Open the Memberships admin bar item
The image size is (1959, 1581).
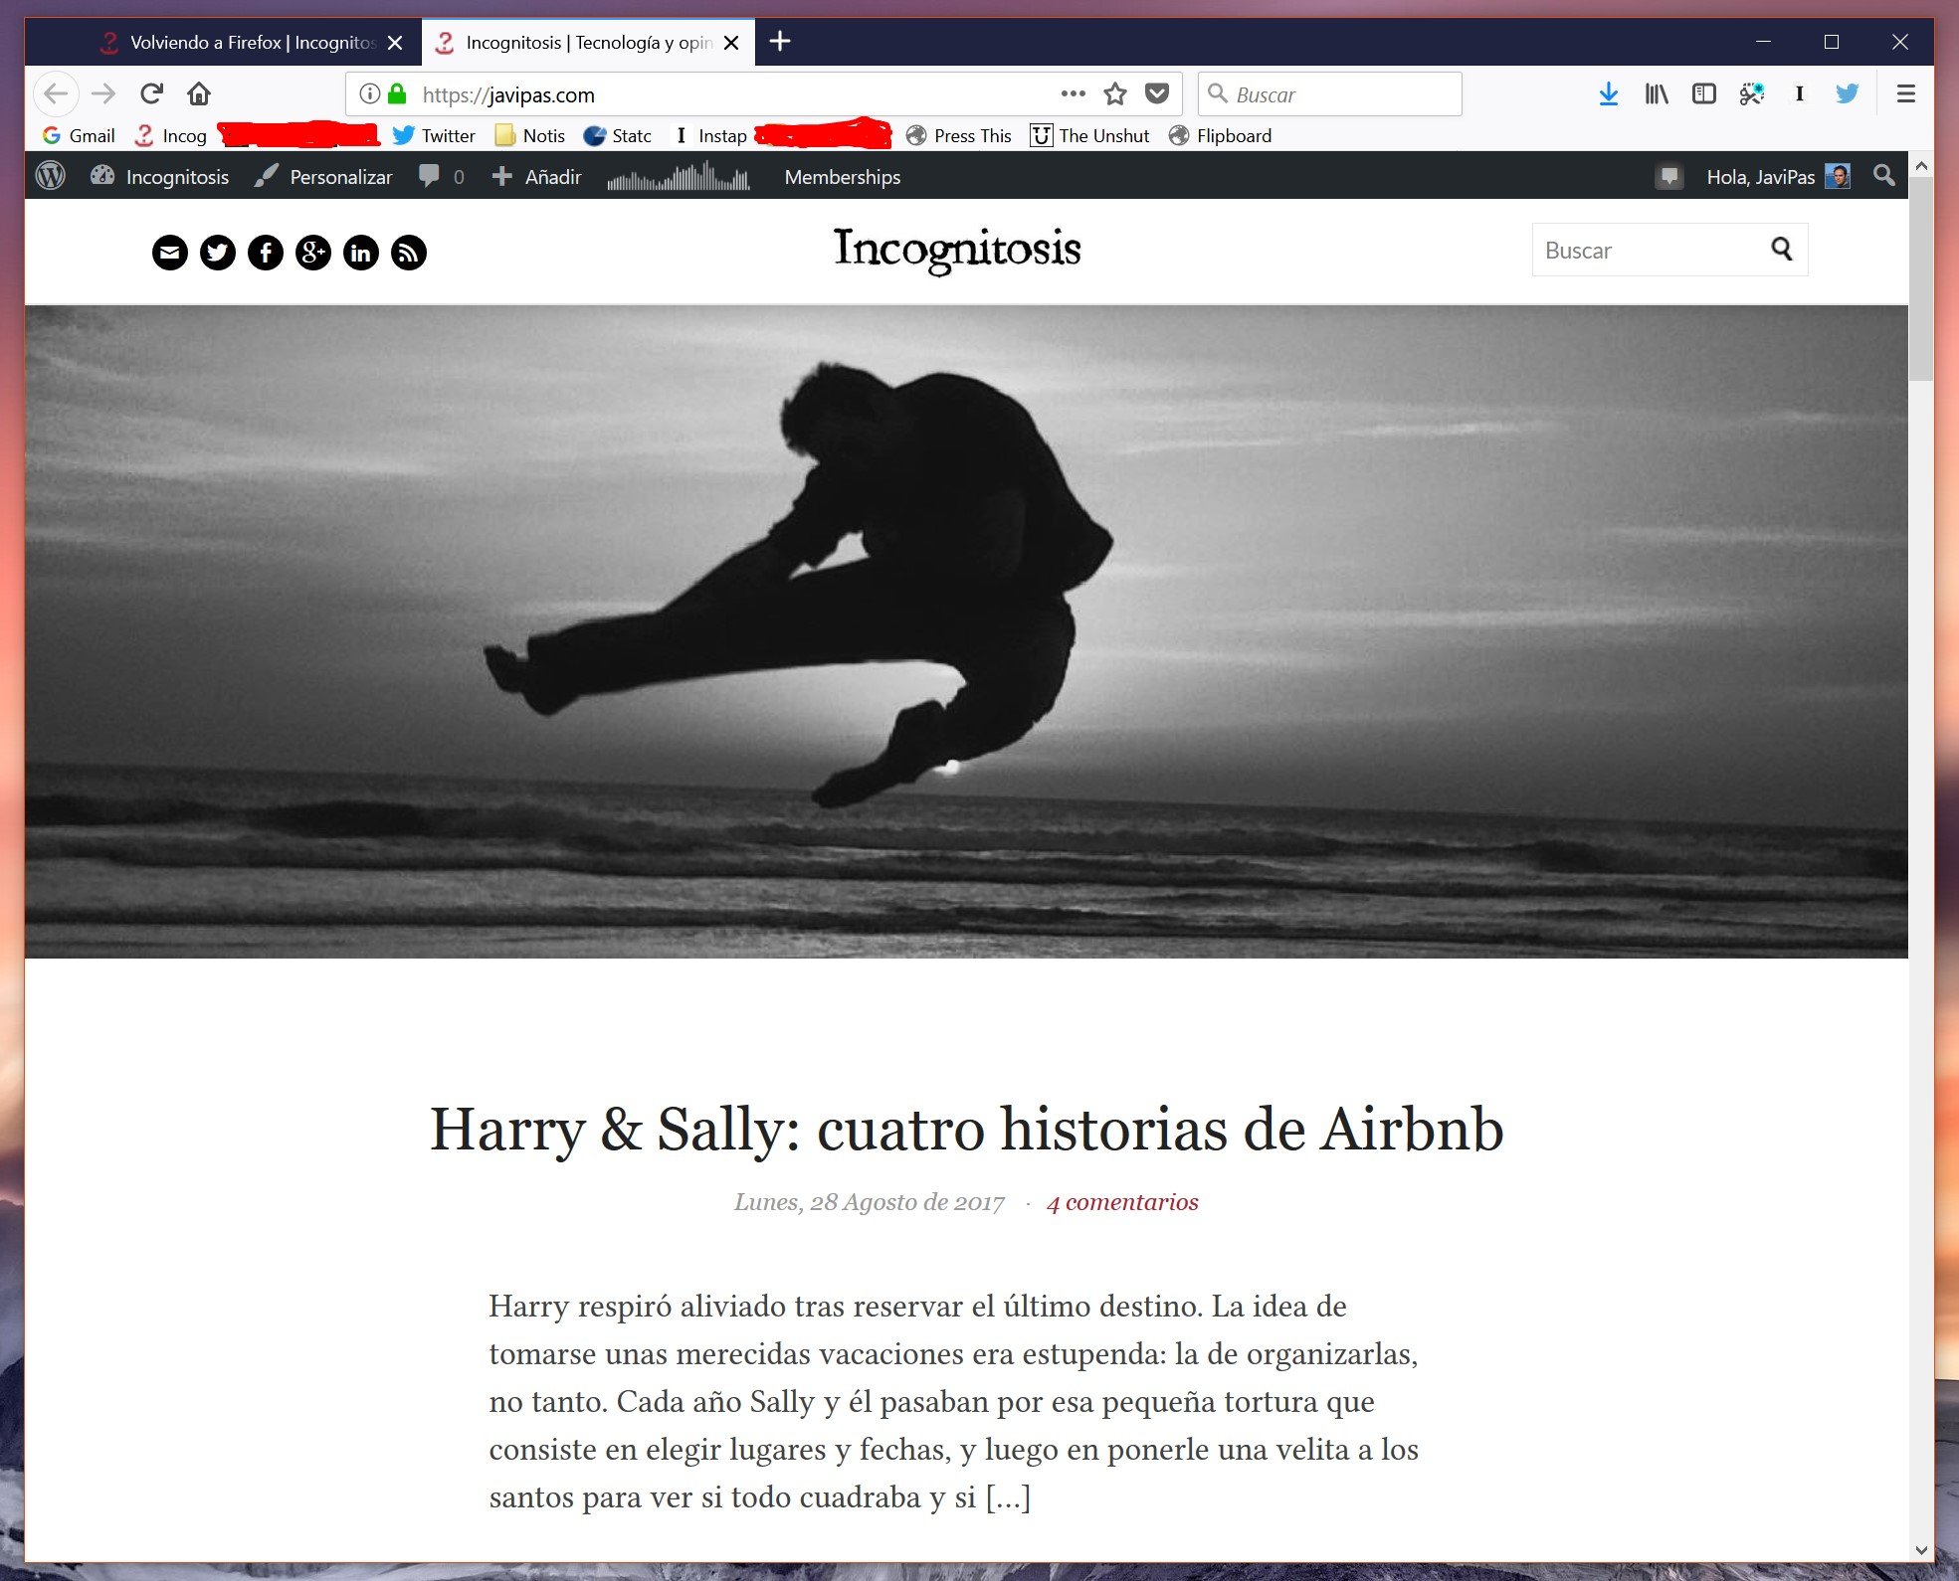coord(842,177)
